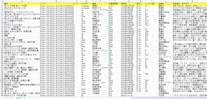Viewport: 207px width, 99px height.
Task: Select row 20 header
Action: (2, 44)
